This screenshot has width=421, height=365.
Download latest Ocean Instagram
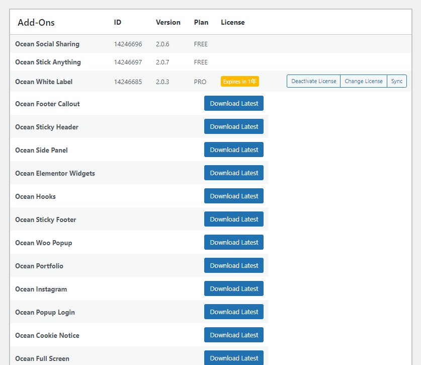(x=234, y=288)
